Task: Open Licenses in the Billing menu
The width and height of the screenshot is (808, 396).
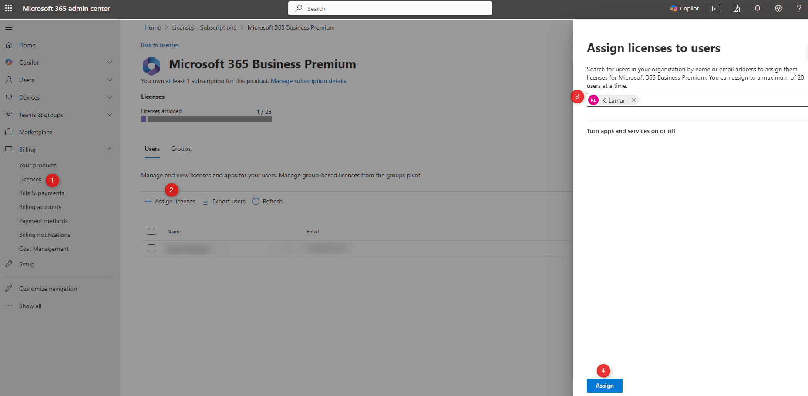Action: click(x=30, y=179)
